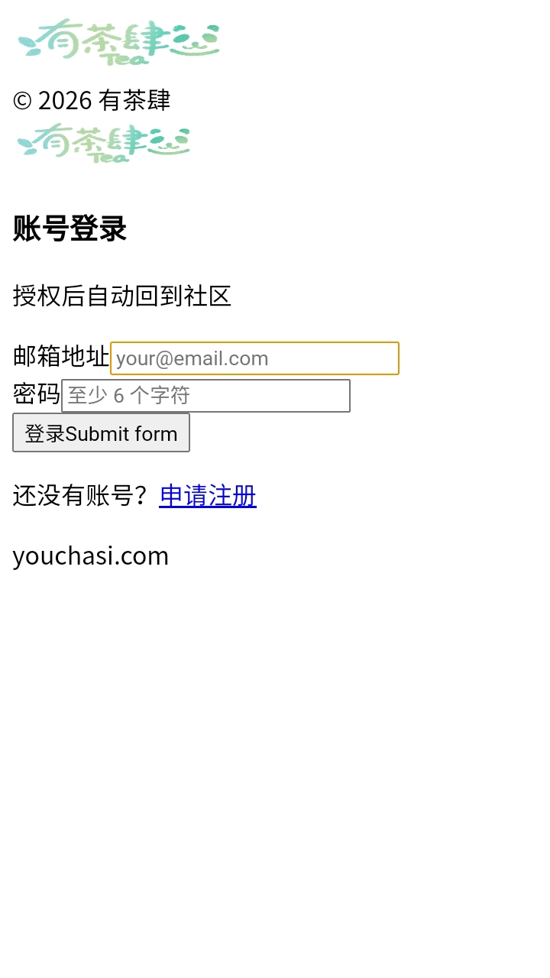550x978 pixels.
Task: Click the youchasi.com footer text
Action: coord(91,555)
